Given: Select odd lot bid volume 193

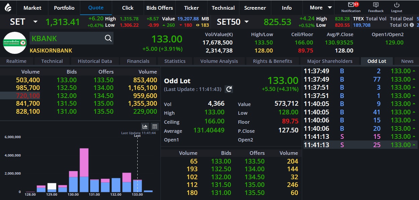Looking at the screenshot, I should (x=192, y=169).
